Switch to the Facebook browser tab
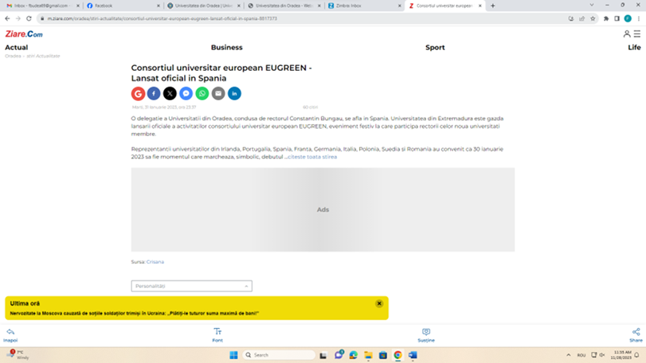 coord(119,6)
